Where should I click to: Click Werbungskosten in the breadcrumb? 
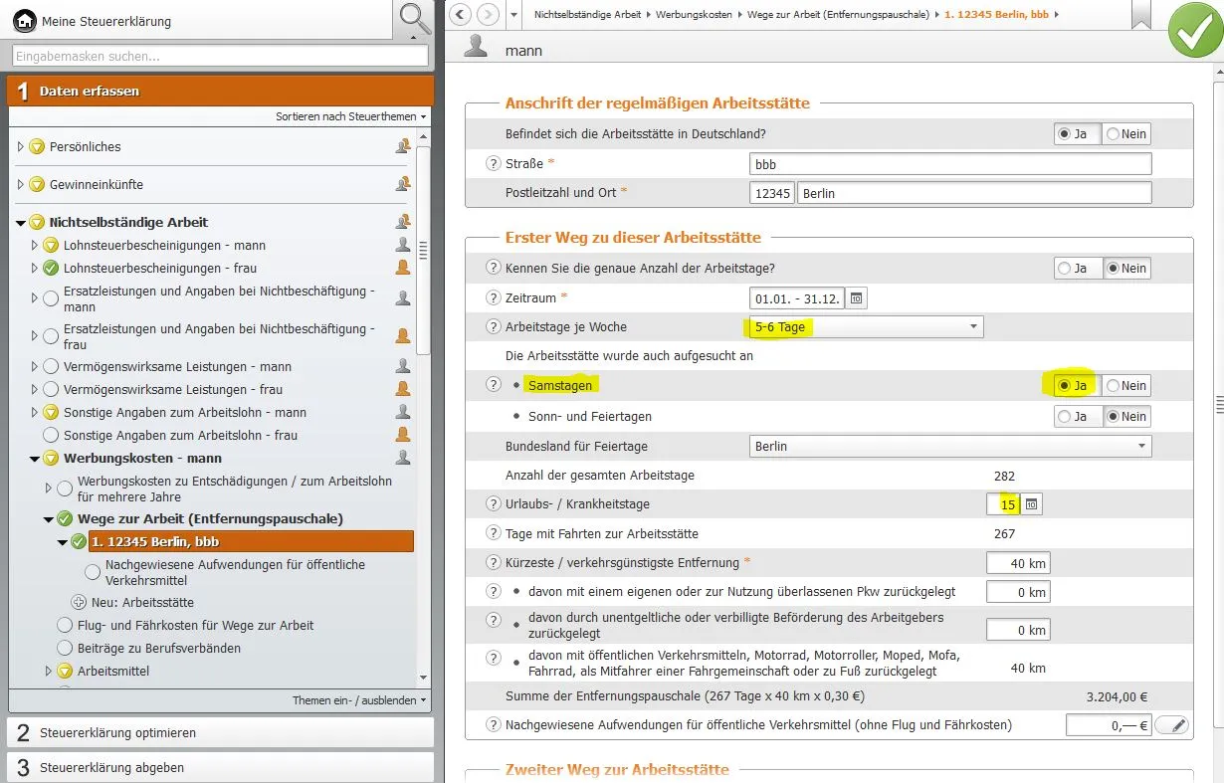coord(694,15)
